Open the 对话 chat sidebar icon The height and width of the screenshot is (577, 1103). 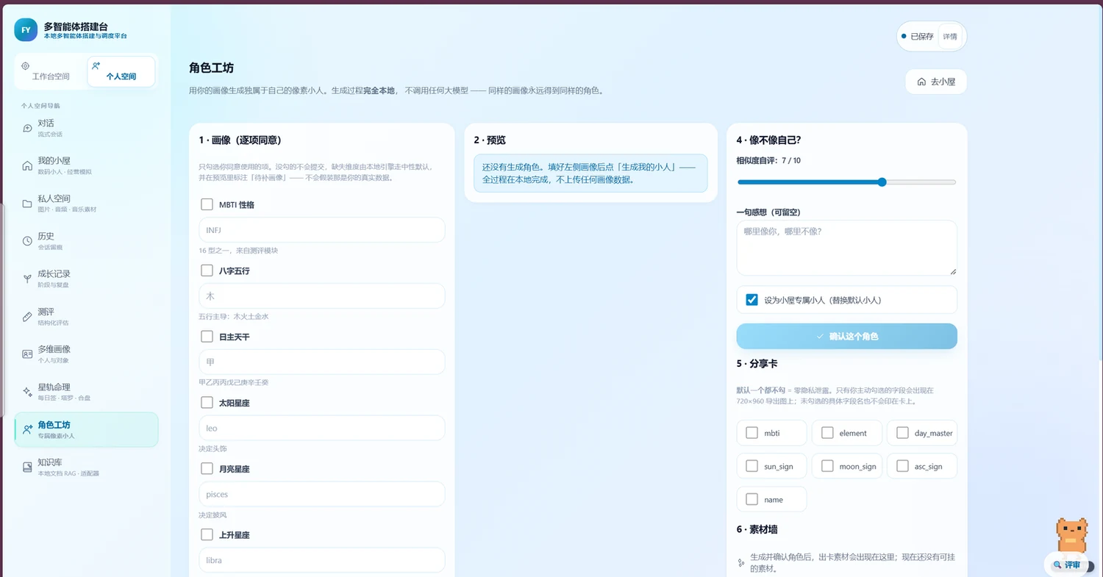click(27, 128)
